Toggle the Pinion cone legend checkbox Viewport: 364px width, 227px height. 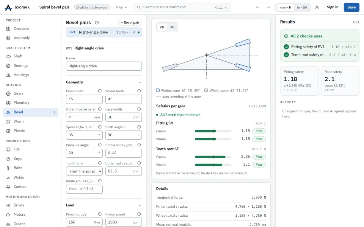[x=158, y=90]
